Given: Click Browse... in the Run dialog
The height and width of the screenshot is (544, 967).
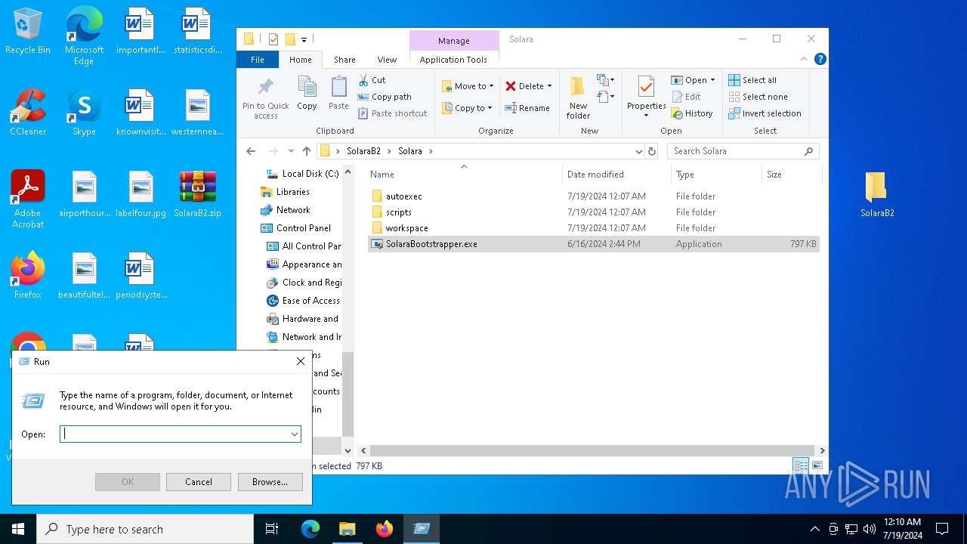Looking at the screenshot, I should tap(270, 482).
